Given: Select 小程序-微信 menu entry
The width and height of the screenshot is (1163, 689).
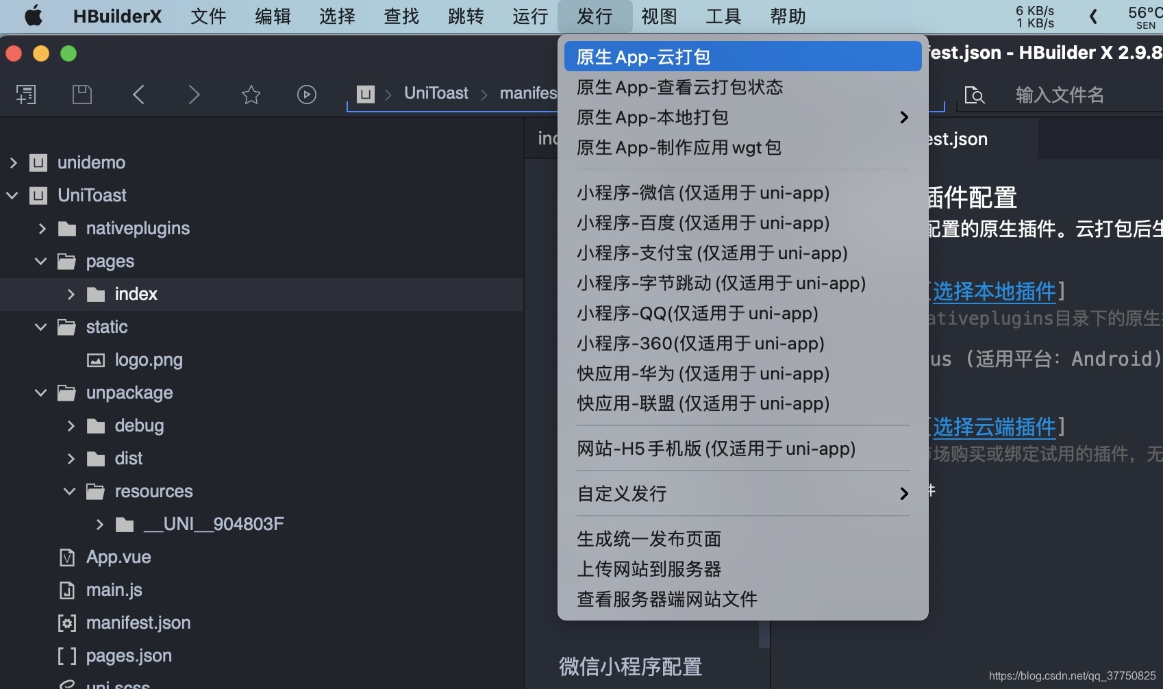Looking at the screenshot, I should pyautogui.click(x=743, y=192).
